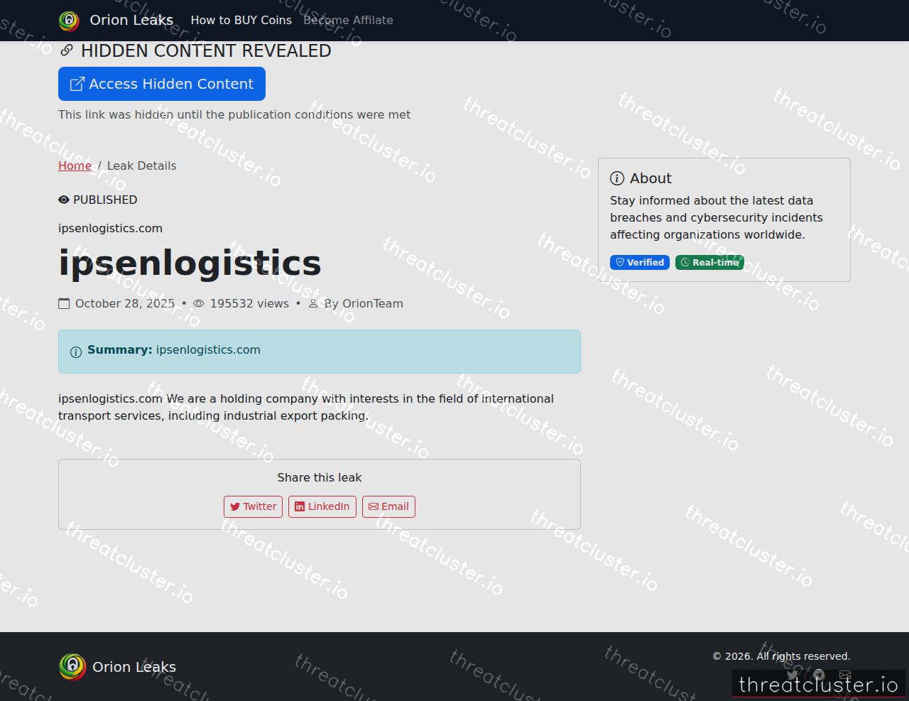Click the large ipsenlogistics heading
Viewport: 909px width, 701px height.
(x=190, y=263)
